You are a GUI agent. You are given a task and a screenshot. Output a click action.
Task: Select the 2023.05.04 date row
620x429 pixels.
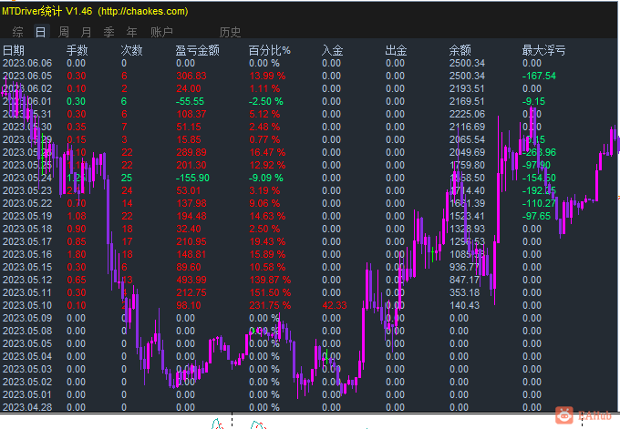pos(27,356)
